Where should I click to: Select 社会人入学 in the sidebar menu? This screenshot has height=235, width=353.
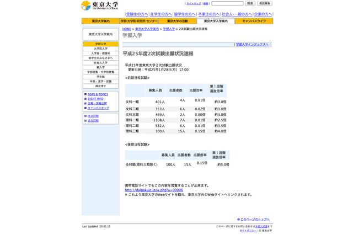(x=100, y=62)
